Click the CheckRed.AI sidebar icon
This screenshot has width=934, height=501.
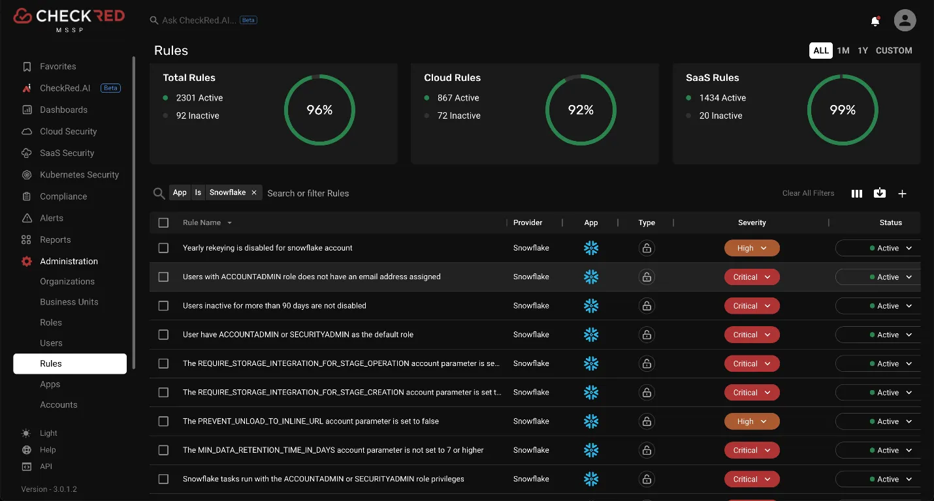click(x=27, y=88)
